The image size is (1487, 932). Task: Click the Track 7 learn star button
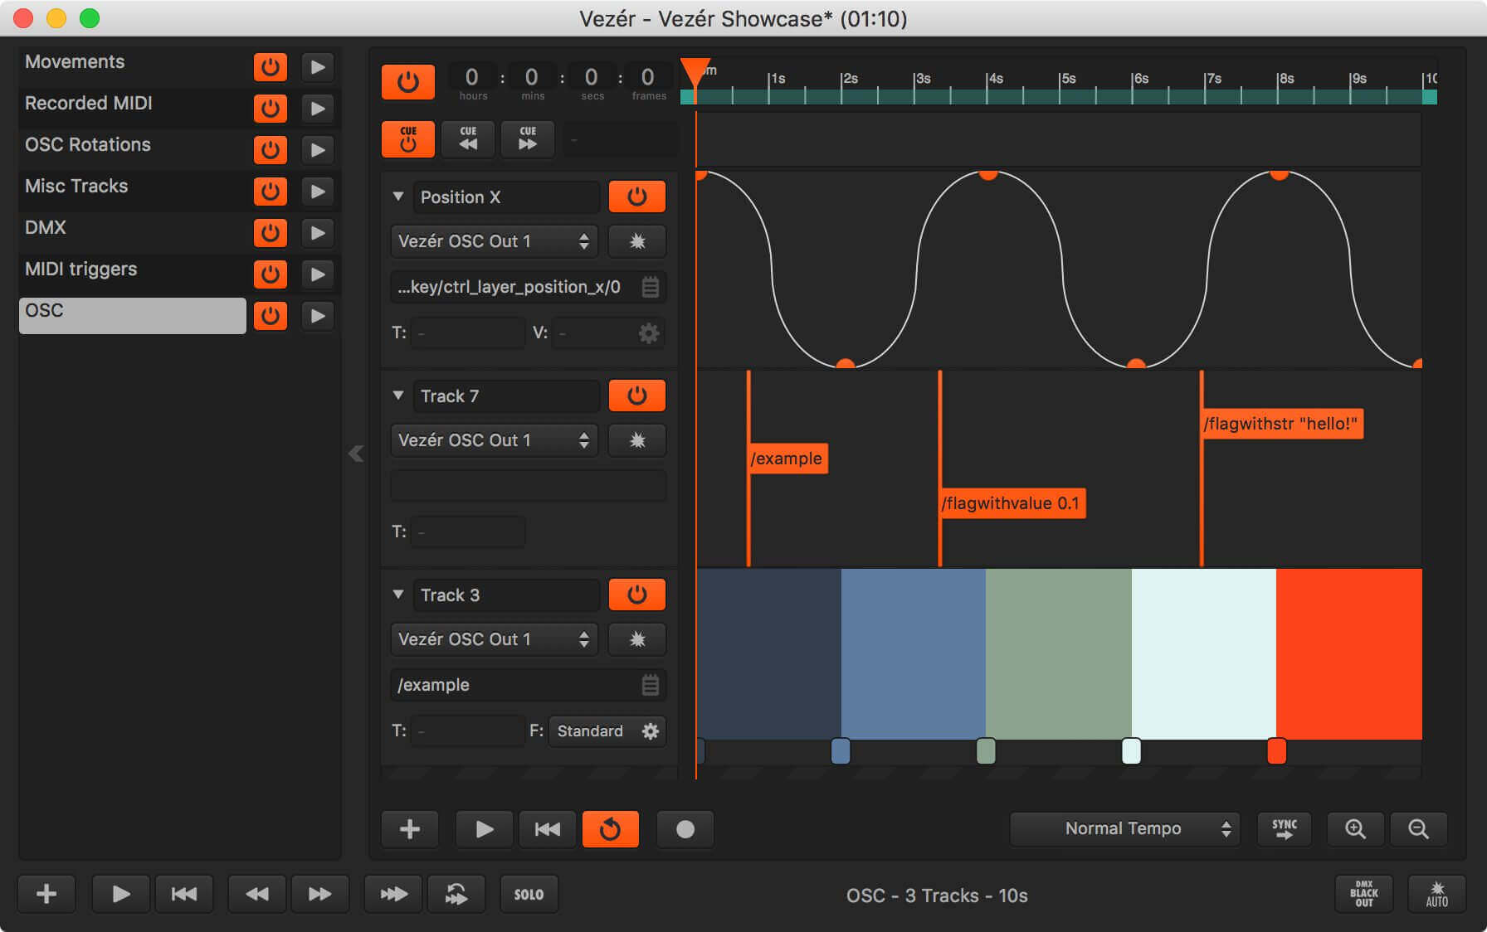pos(637,440)
